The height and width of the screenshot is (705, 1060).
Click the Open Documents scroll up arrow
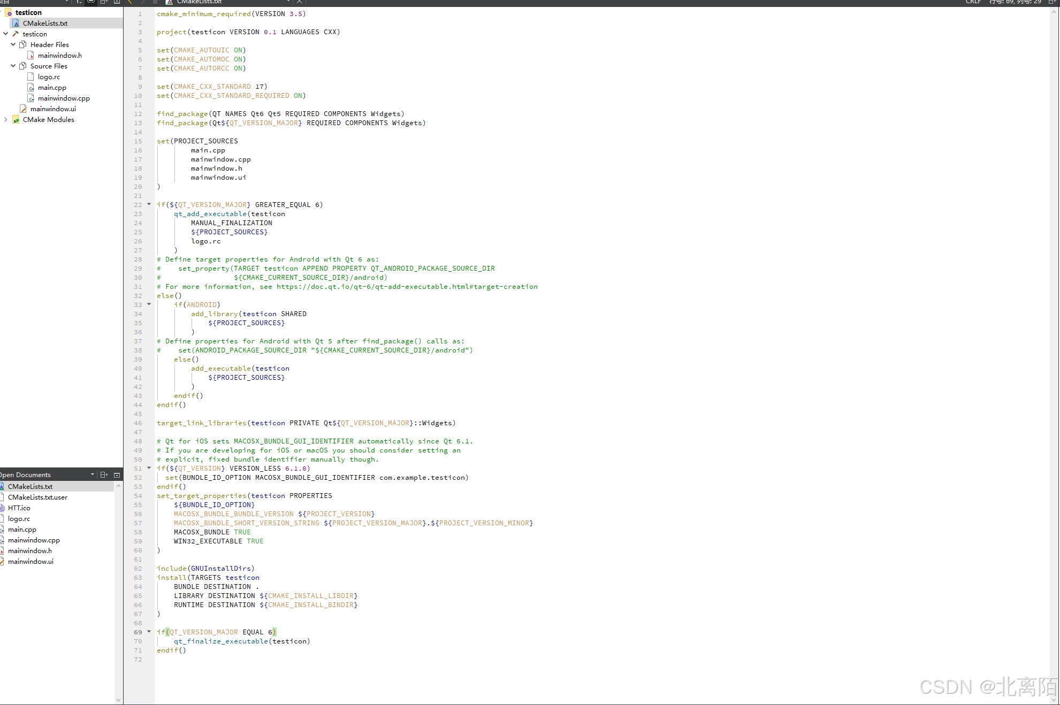[118, 486]
